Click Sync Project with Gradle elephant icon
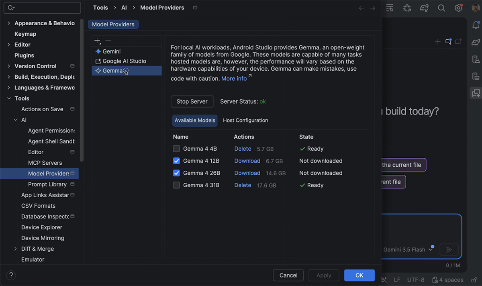The height and width of the screenshot is (286, 482). 424,8
